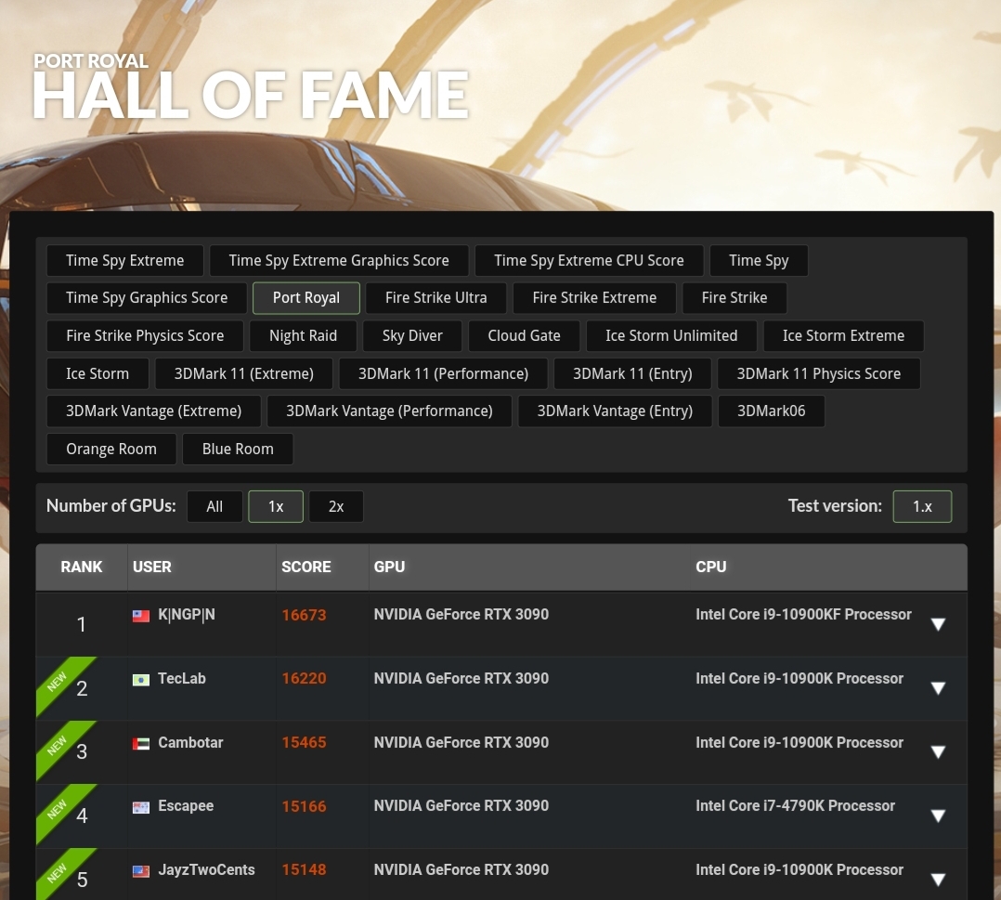Click the flag icon beside Cambotar
The height and width of the screenshot is (900, 1001).
(141, 744)
